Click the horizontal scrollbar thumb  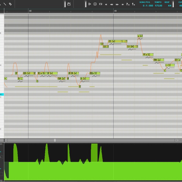(x=55, y=140)
